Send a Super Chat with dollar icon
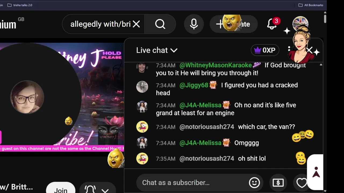 tap(278, 183)
